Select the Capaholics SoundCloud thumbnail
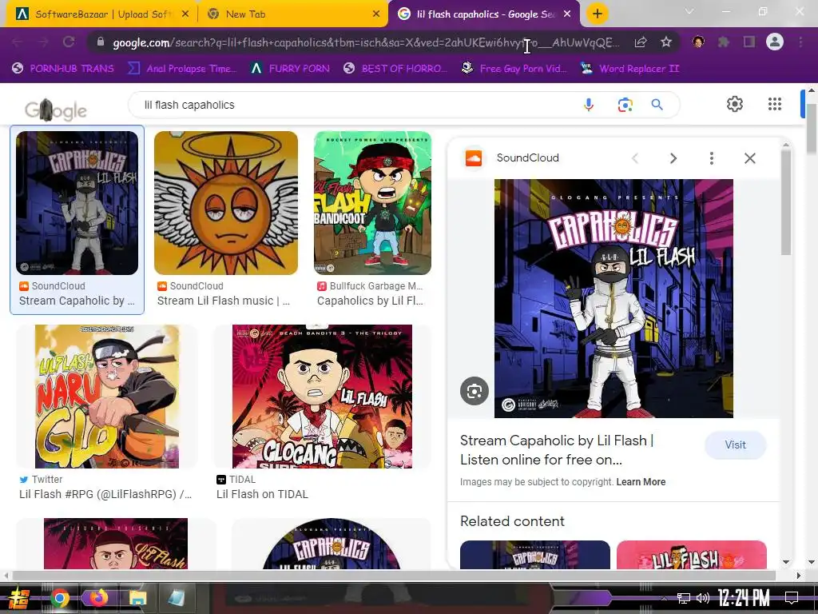The height and width of the screenshot is (614, 818). [77, 203]
